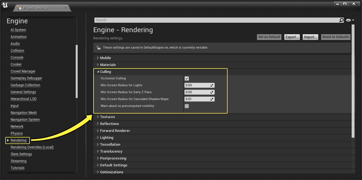Click the lock icon beside DefaultEngine.ini notice
The width and height of the screenshot is (362, 180).
(x=98, y=48)
